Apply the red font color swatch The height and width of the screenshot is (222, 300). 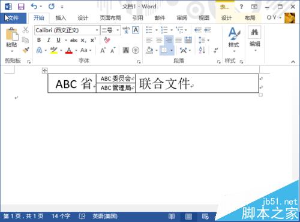pos(69,50)
